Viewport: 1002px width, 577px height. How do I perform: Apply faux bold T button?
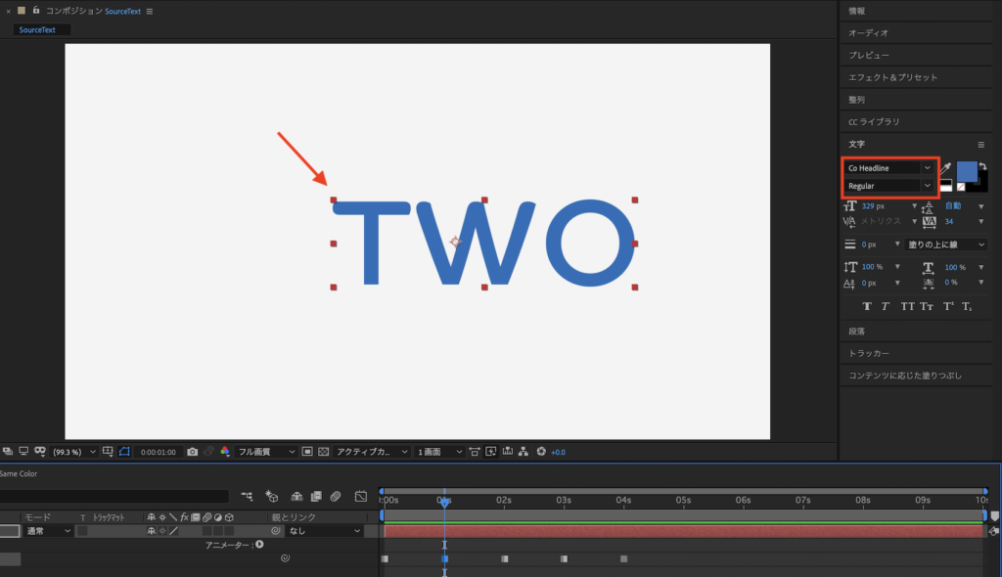point(867,307)
